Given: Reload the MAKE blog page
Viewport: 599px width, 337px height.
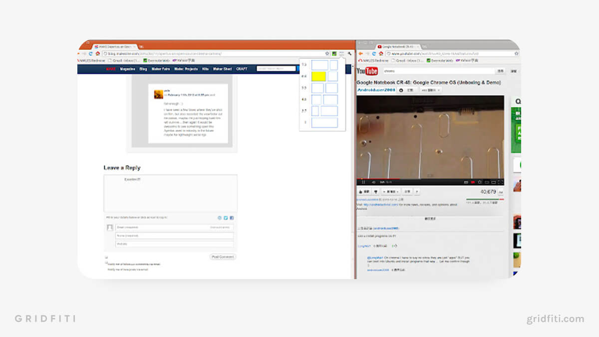Looking at the screenshot, I should click(x=90, y=53).
